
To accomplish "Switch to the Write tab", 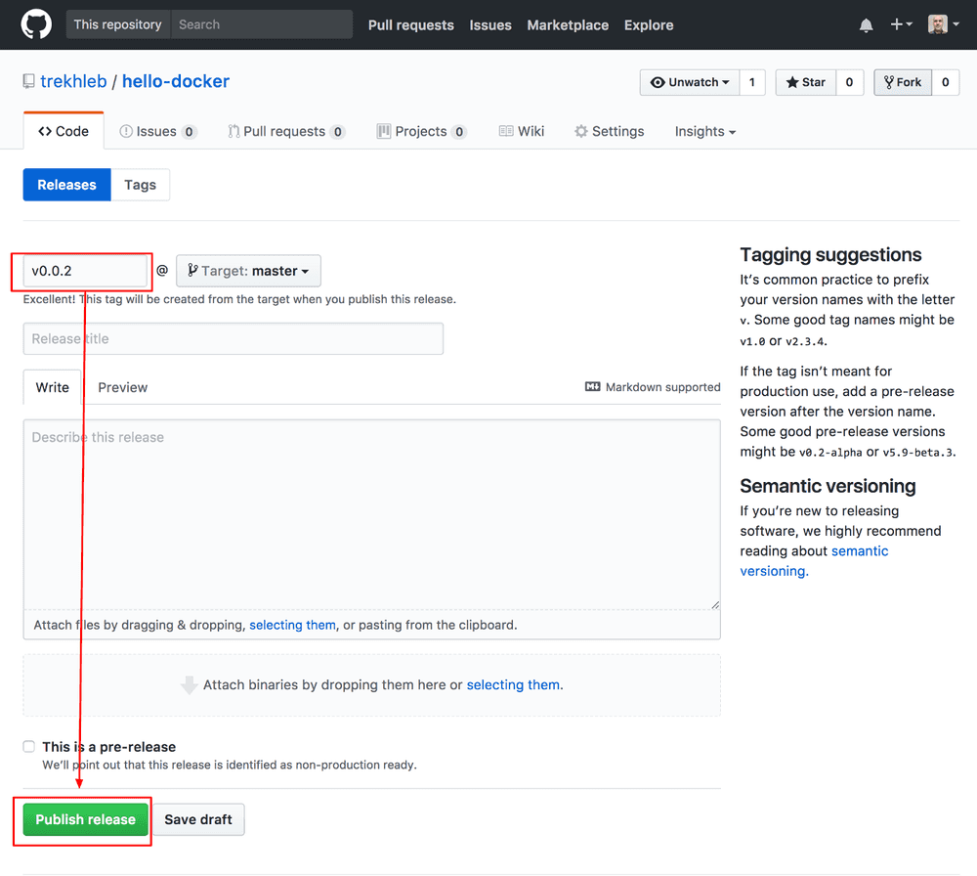I will 53,387.
